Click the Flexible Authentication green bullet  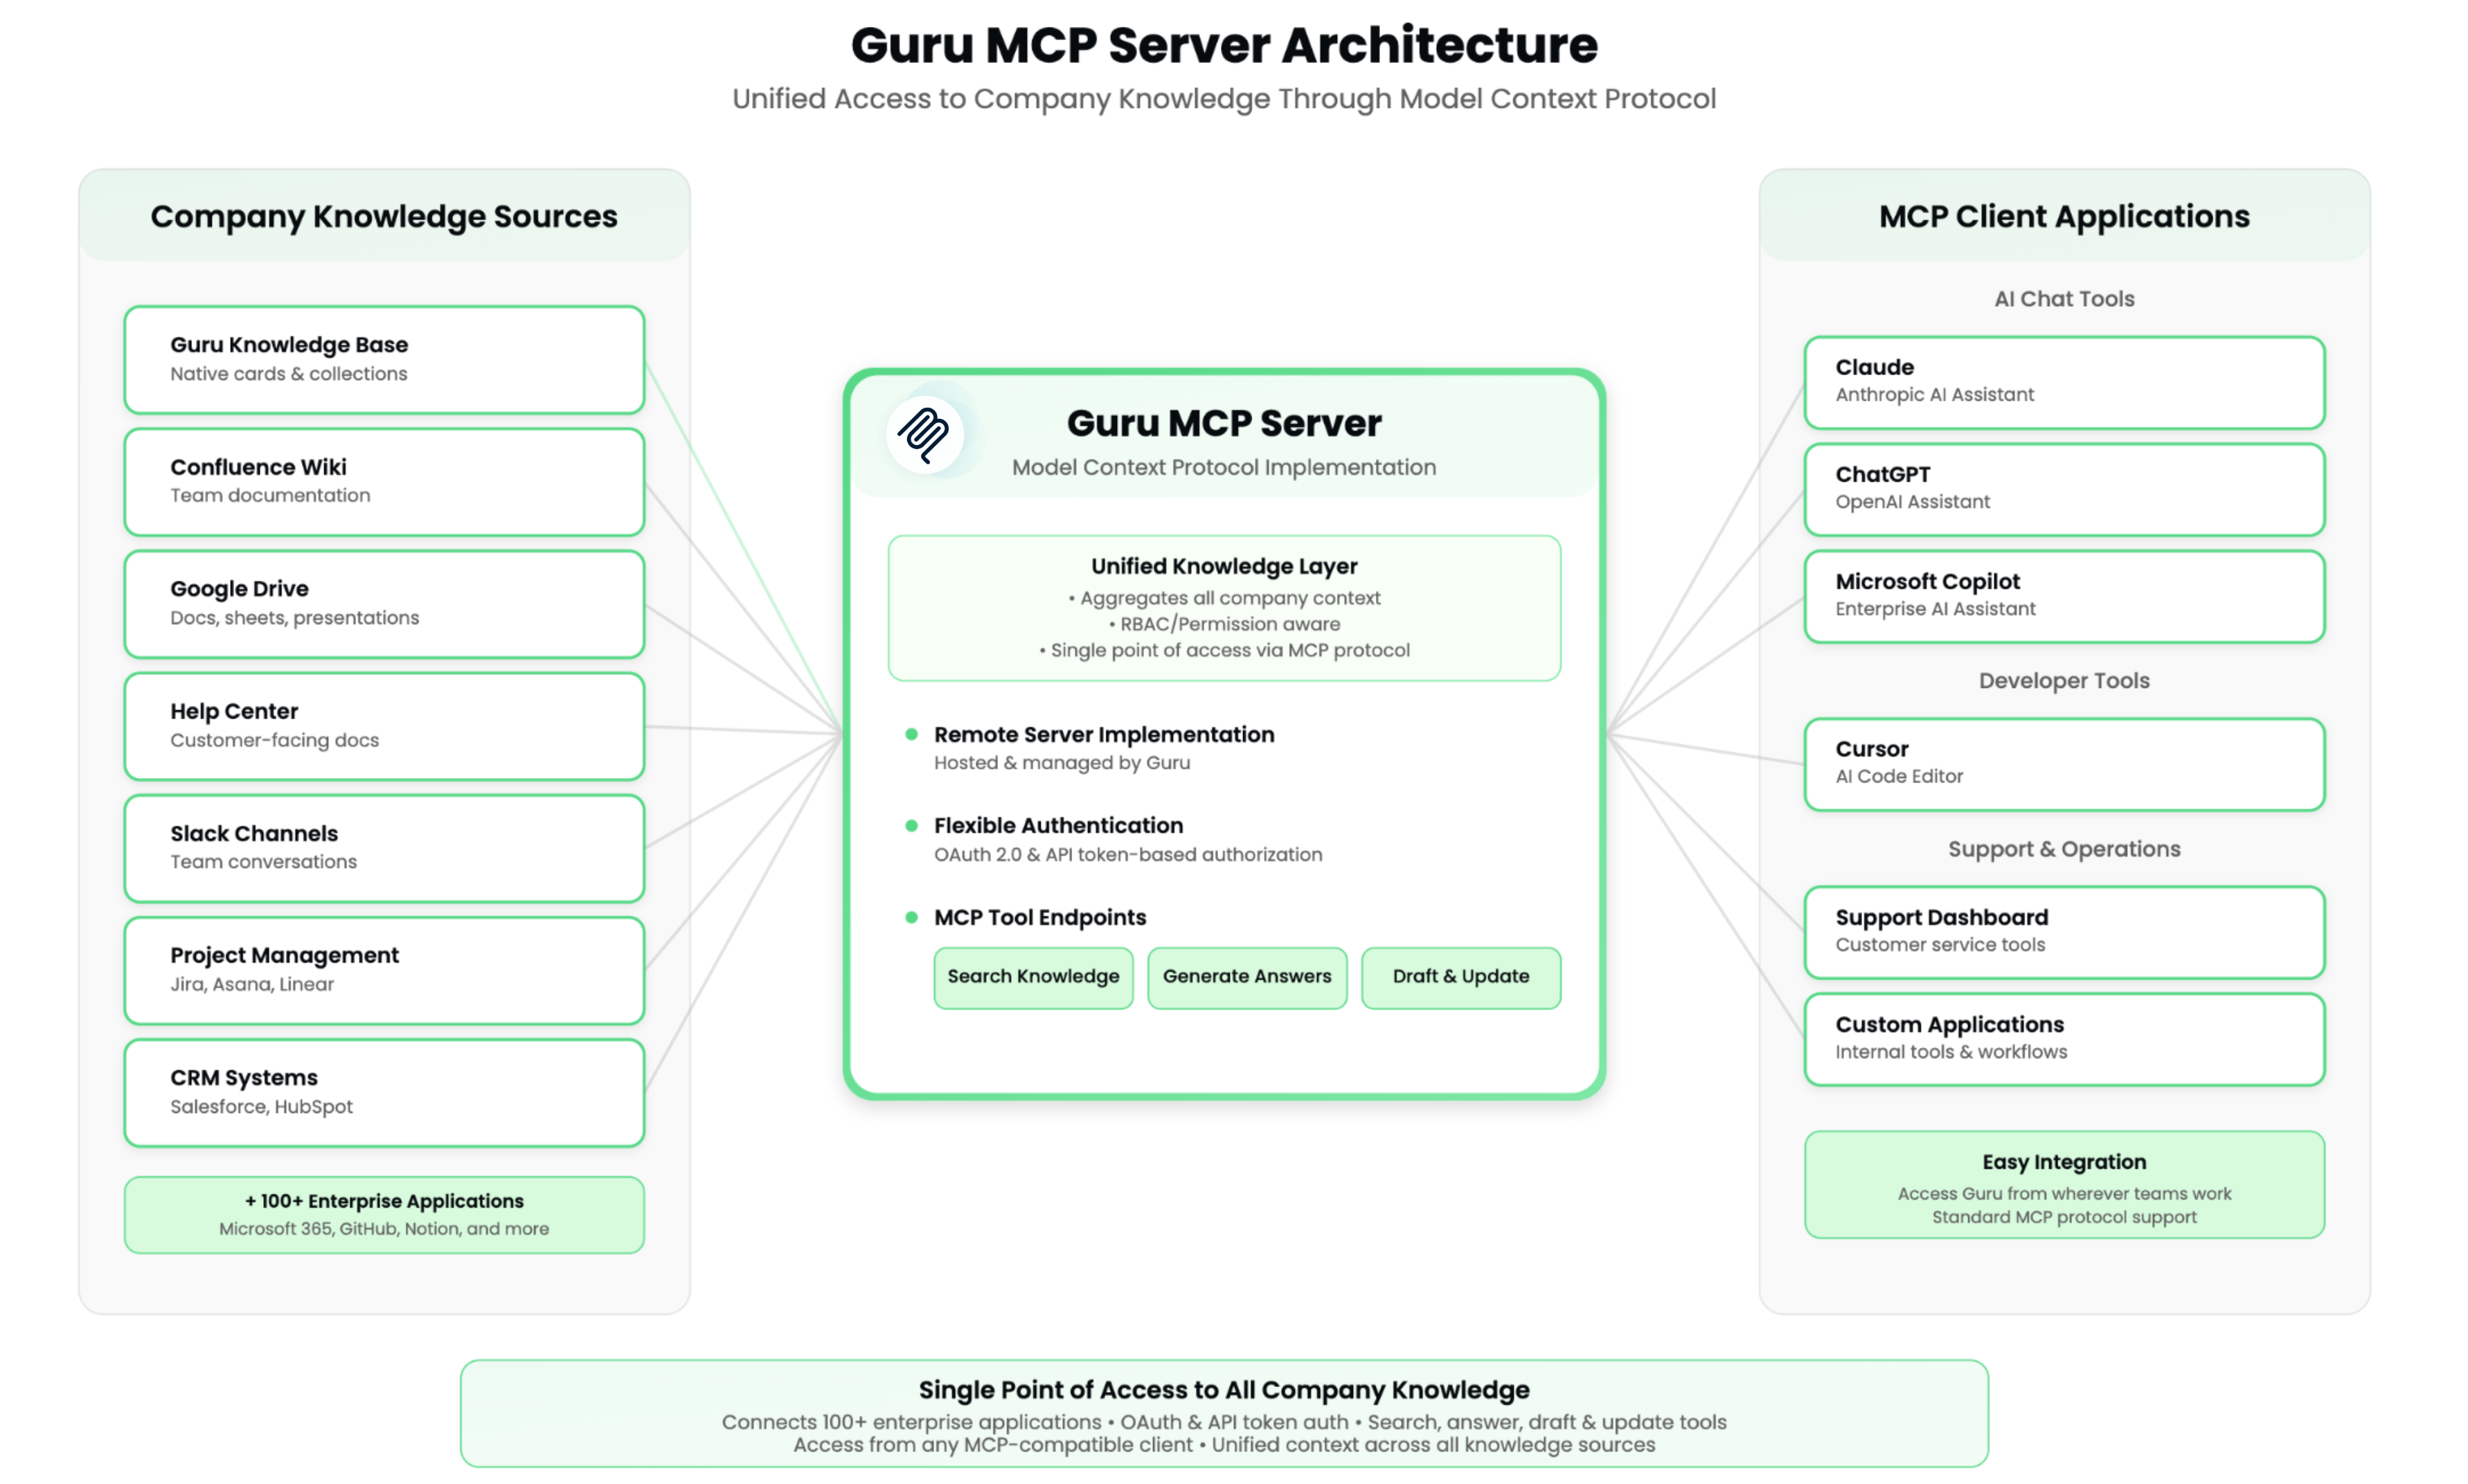click(911, 825)
